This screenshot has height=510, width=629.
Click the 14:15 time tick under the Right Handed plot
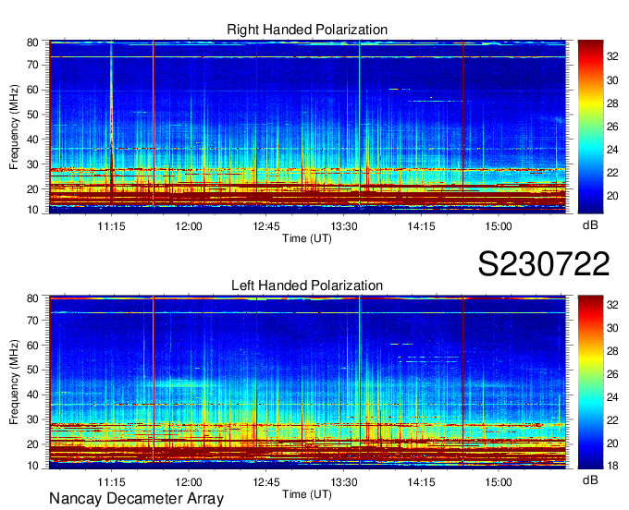coord(421,226)
